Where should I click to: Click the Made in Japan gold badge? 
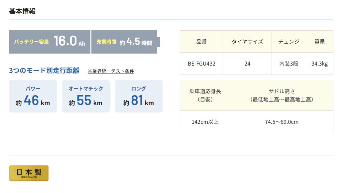(29, 173)
